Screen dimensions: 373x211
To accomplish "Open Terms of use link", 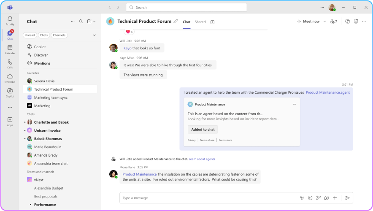I will click(x=207, y=140).
